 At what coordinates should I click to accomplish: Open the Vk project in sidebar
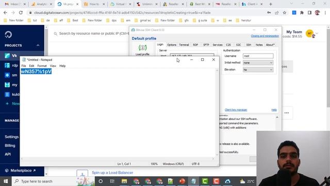pos(14,56)
